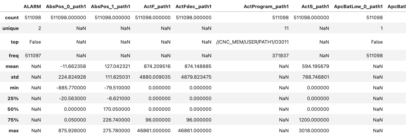The width and height of the screenshot is (406, 140).
Task: Click the ALARM column header
Action: [x=32, y=6]
